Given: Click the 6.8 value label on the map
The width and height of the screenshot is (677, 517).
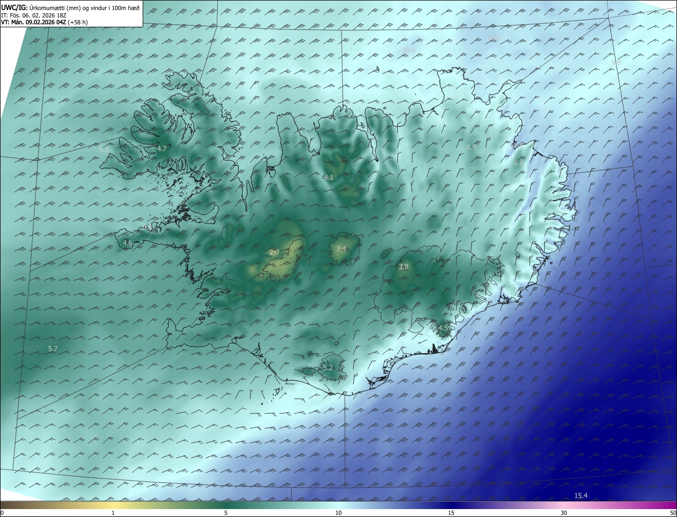Looking at the screenshot, I should point(519,163).
